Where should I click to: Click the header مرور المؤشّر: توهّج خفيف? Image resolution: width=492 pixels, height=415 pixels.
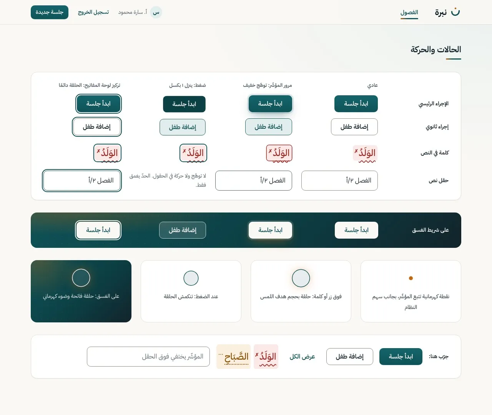tap(268, 85)
